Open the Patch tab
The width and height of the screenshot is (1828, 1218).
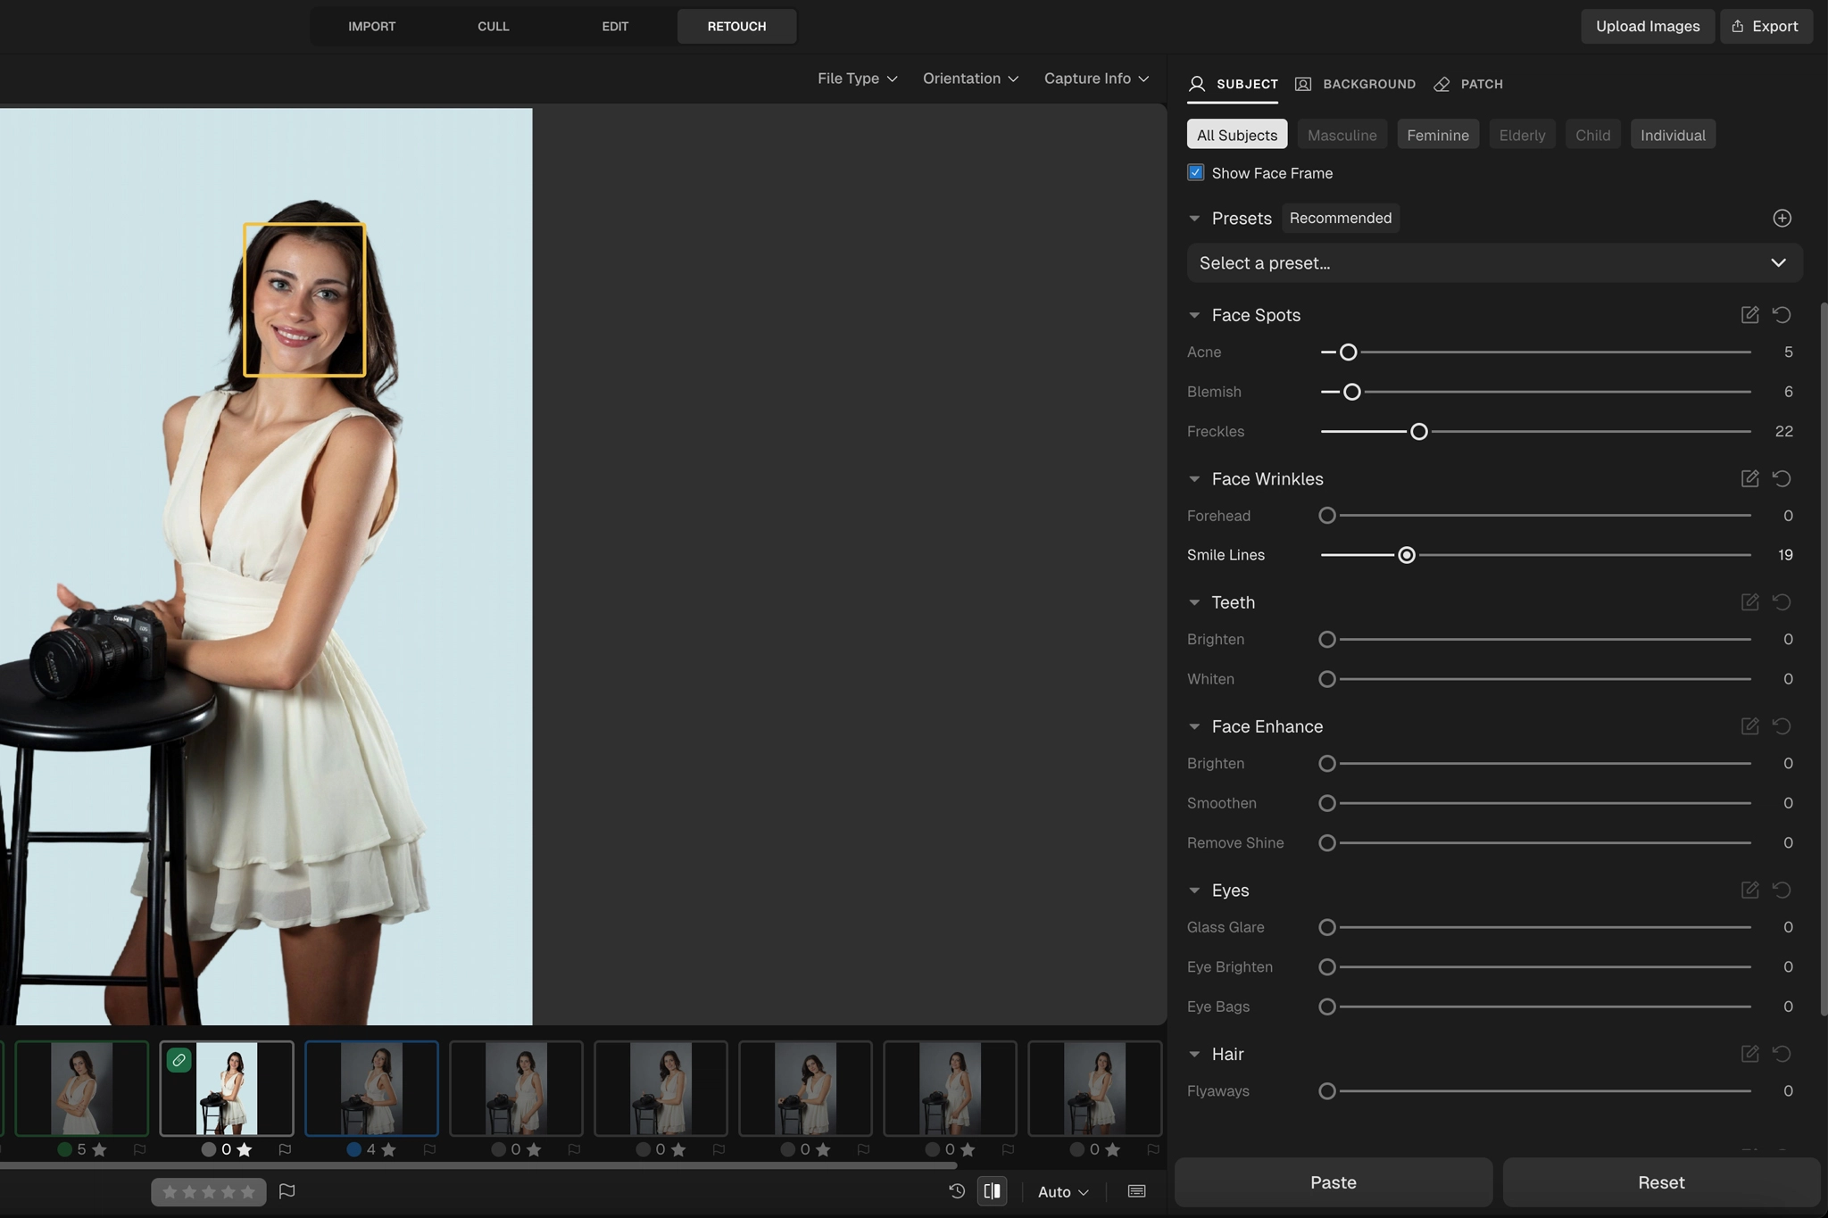click(1468, 84)
